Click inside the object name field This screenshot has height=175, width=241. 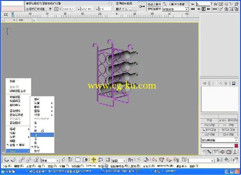tap(217, 146)
